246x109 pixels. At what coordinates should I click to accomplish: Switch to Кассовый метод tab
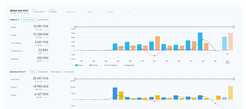point(43,19)
